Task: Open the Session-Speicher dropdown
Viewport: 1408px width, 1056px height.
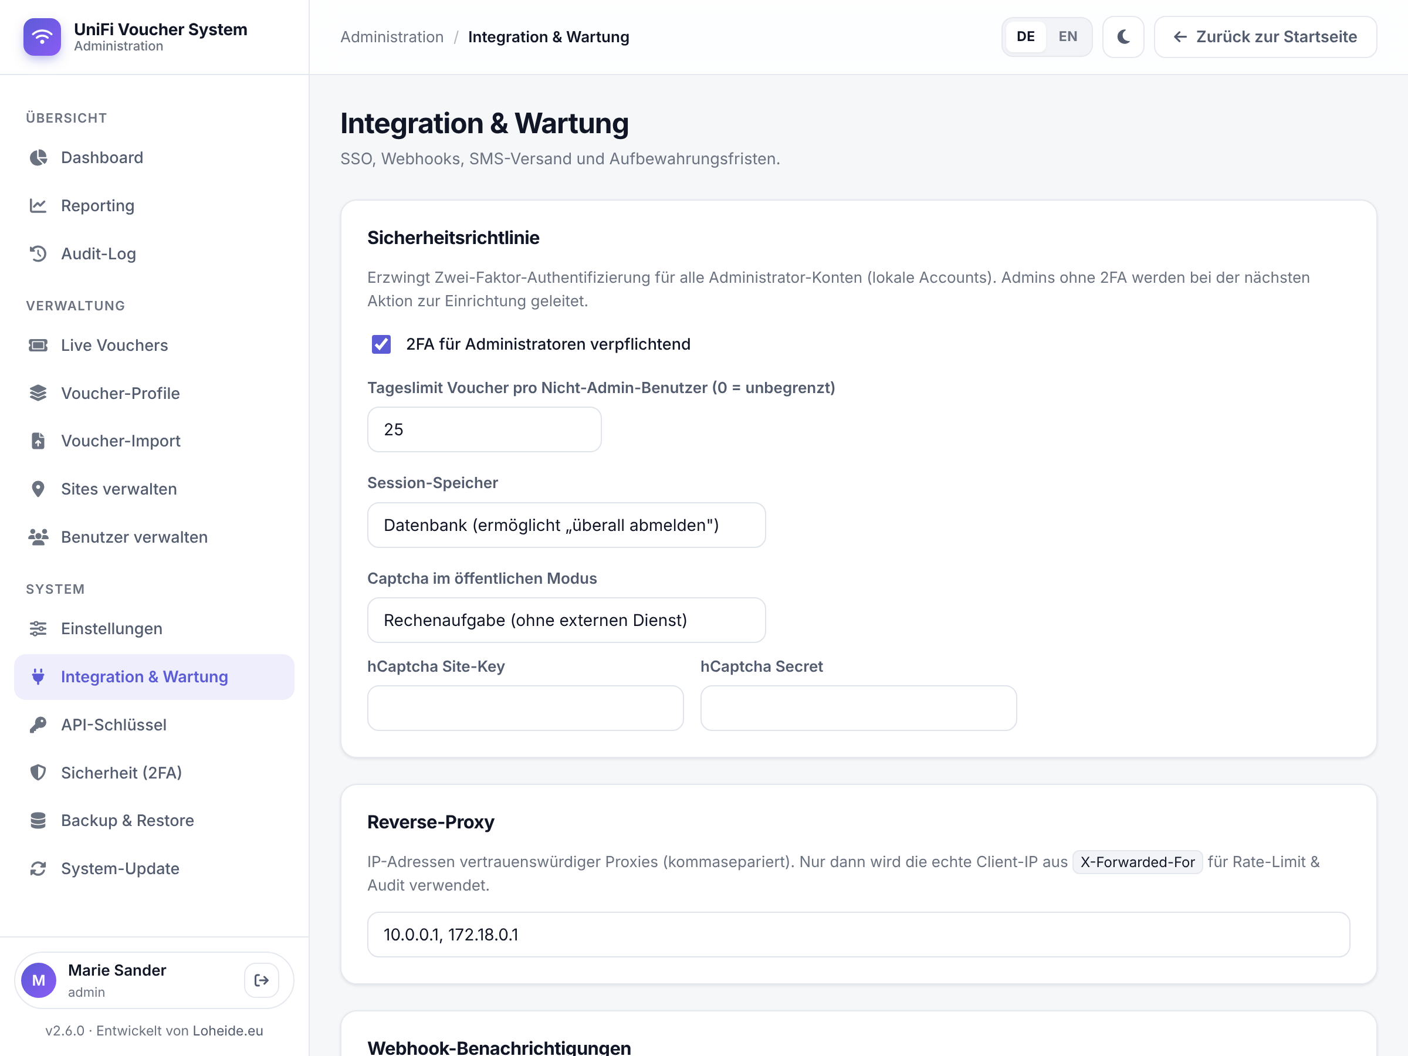Action: tap(567, 525)
